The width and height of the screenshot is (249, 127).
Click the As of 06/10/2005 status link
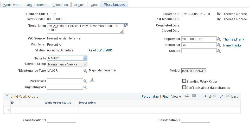[x=100, y=50]
